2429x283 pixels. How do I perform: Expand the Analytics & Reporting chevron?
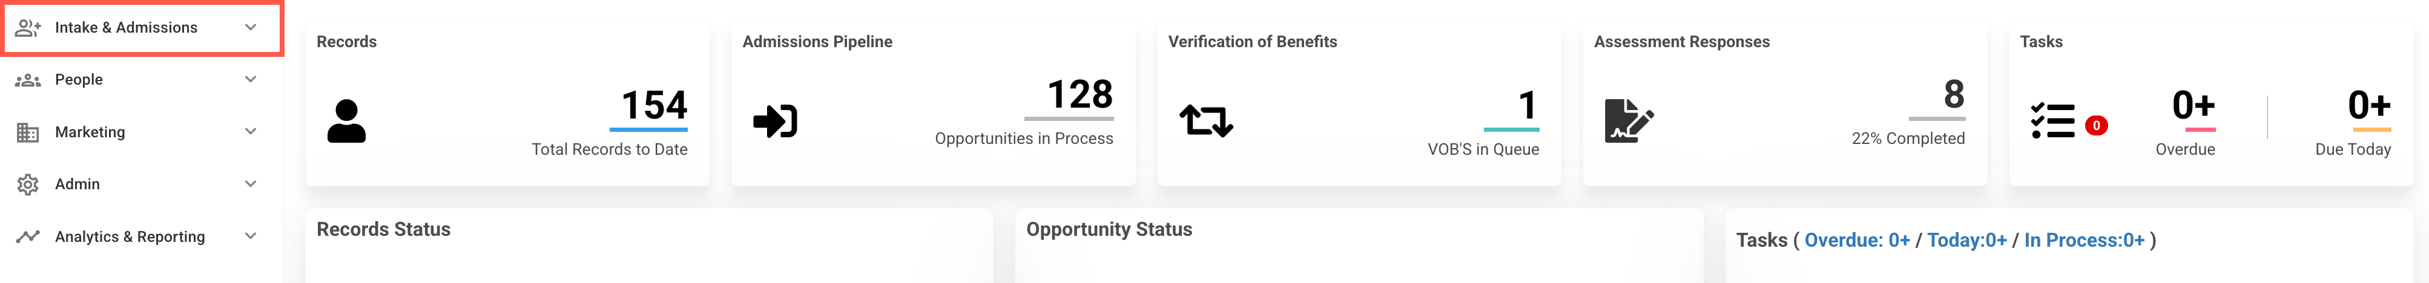[x=251, y=237]
